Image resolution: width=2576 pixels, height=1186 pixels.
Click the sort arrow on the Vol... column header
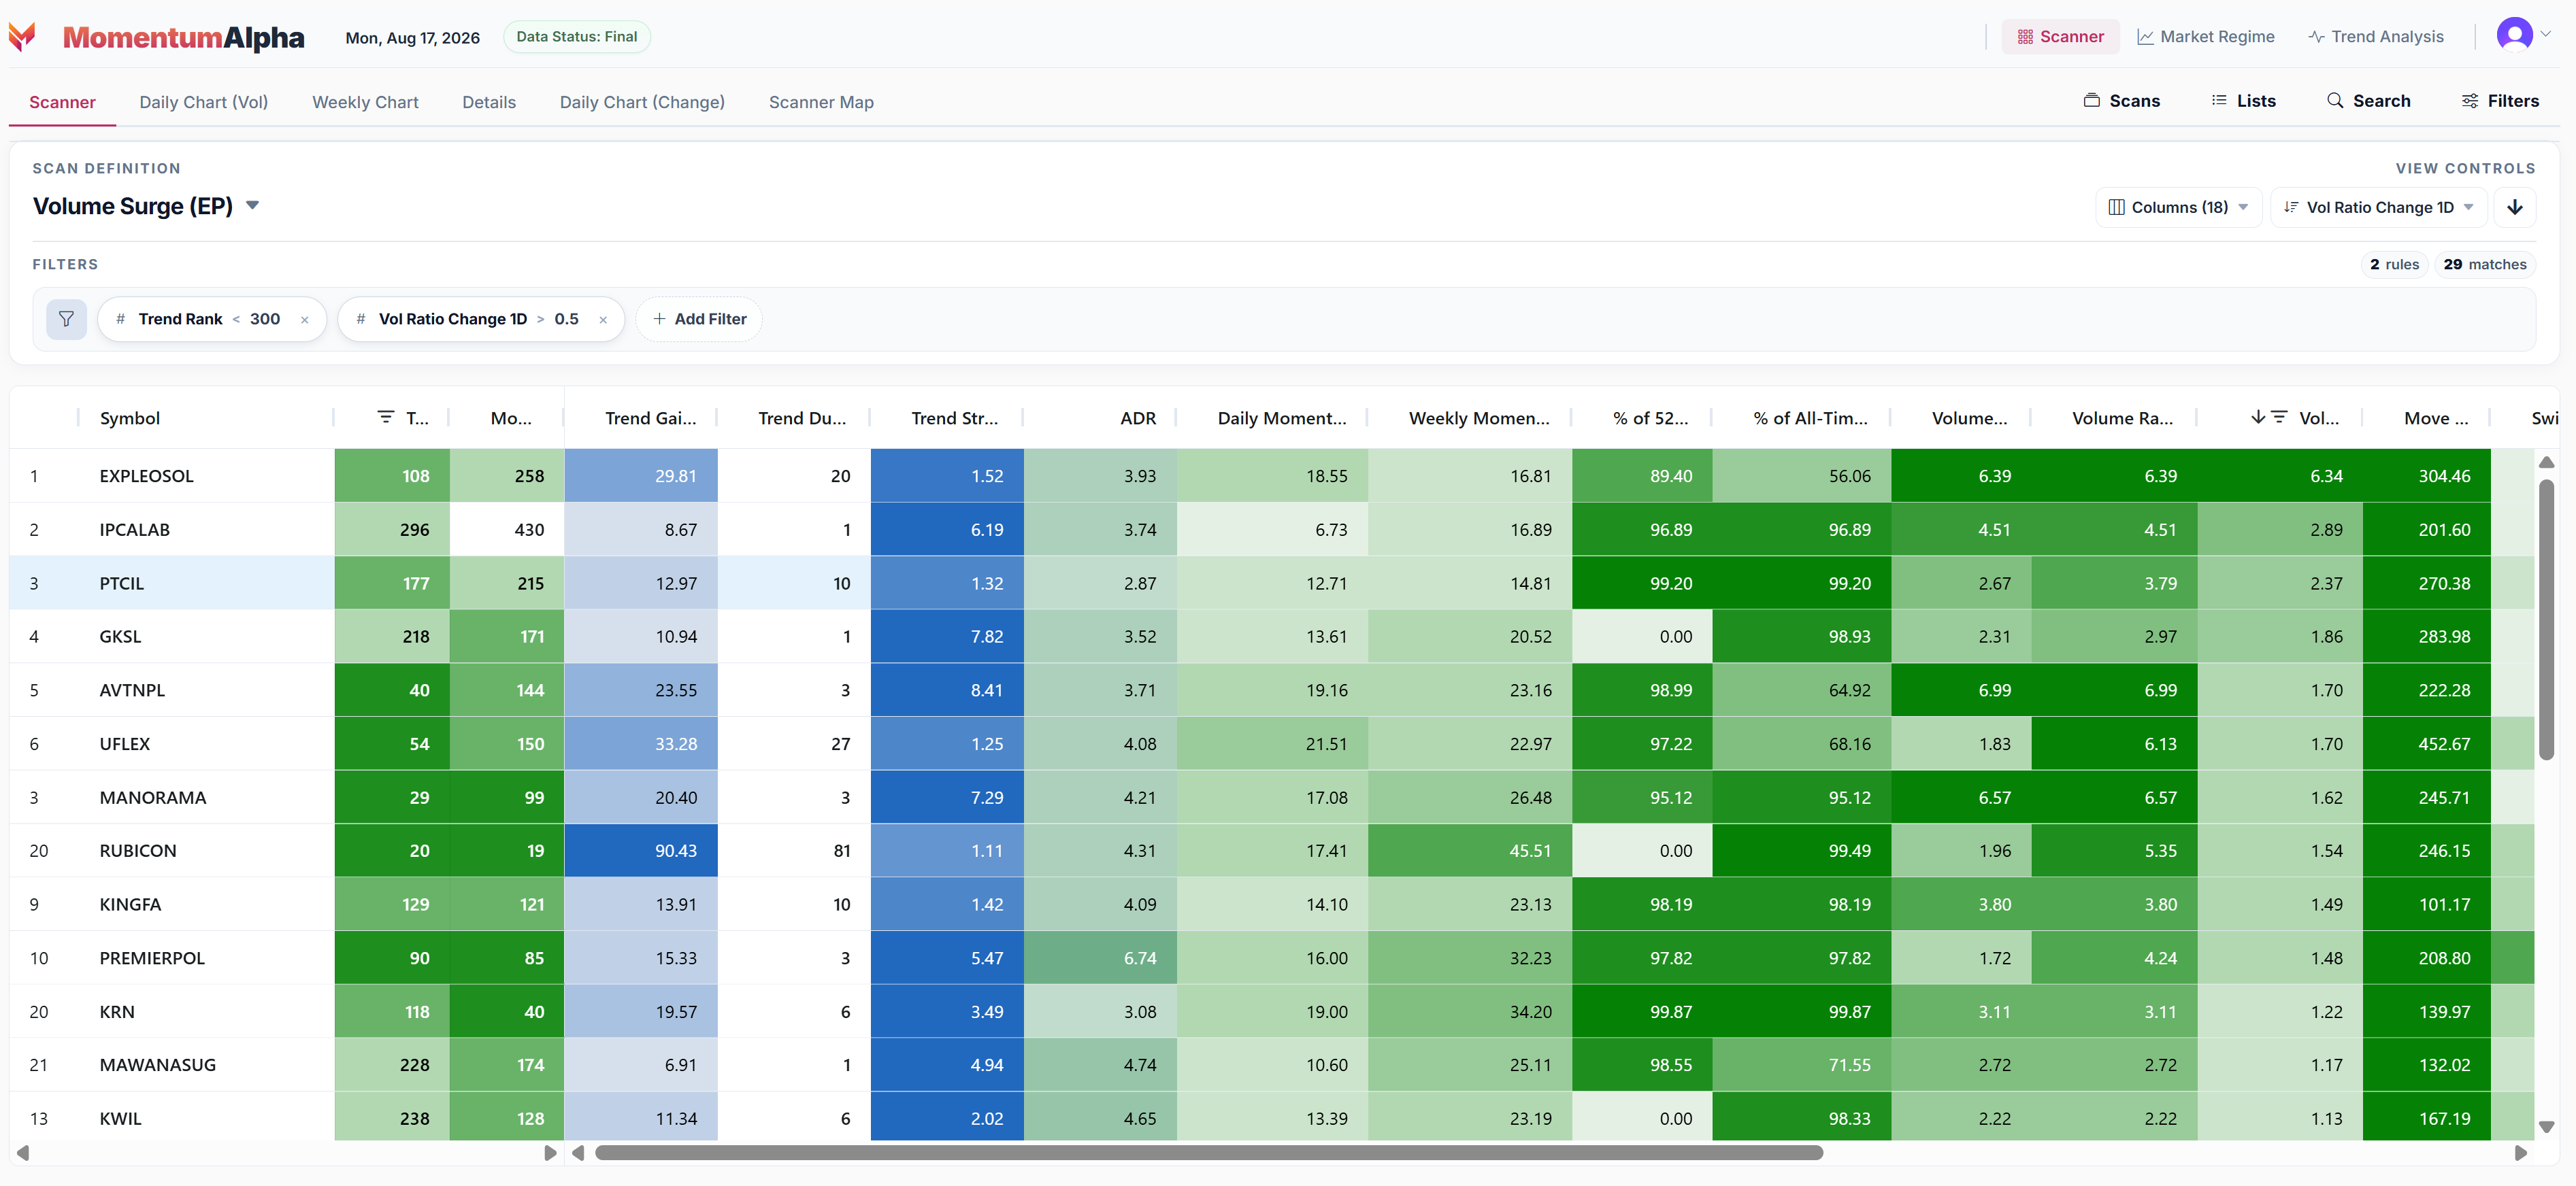coord(2257,417)
